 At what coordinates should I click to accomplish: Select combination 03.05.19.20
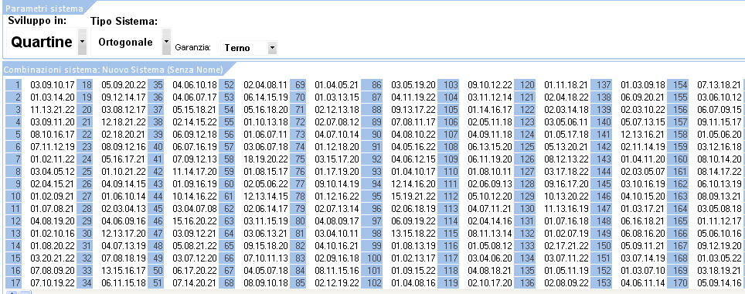(413, 85)
